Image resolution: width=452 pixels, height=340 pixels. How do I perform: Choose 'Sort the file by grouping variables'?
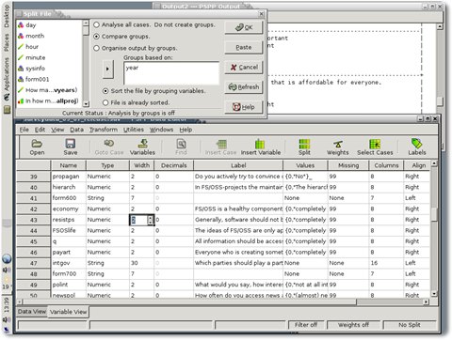coord(105,91)
